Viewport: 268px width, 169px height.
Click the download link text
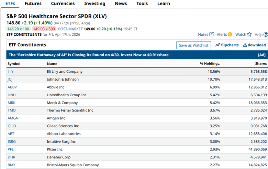click(257, 45)
